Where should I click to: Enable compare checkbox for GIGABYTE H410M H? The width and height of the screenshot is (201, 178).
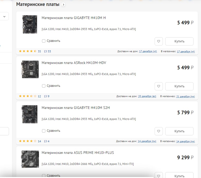tap(44, 41)
